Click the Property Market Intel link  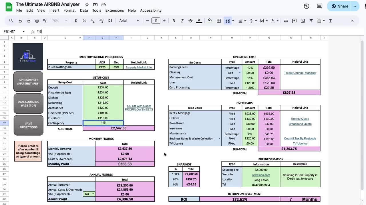pos(139,67)
